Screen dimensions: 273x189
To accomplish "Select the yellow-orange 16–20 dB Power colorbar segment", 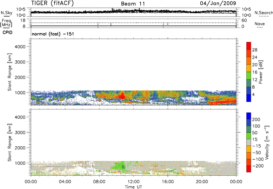I will [249, 68].
